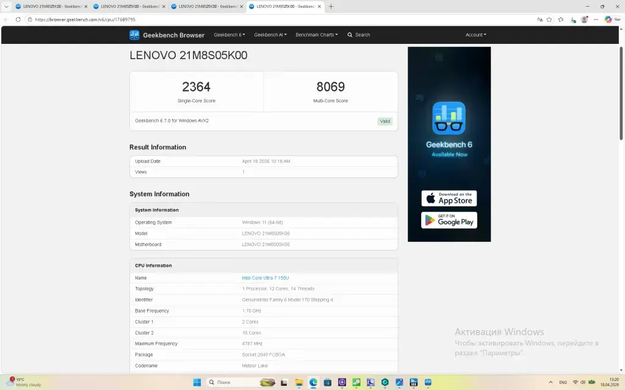This screenshot has height=390, width=625.
Task: Add this page to favorites with star icon
Action: pos(549,19)
